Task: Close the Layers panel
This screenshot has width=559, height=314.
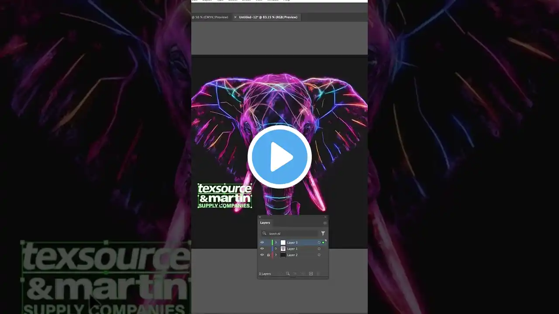Action: [x=259, y=217]
